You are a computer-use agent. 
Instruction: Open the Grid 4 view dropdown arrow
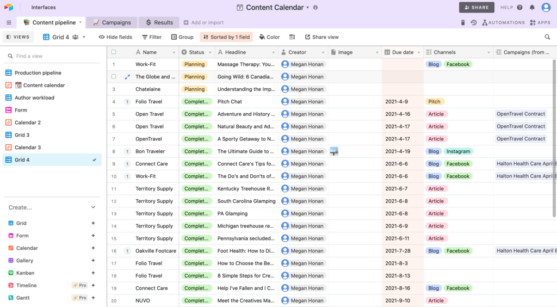(84, 37)
